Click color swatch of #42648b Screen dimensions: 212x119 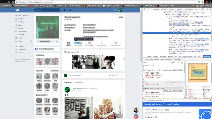point(152,74)
